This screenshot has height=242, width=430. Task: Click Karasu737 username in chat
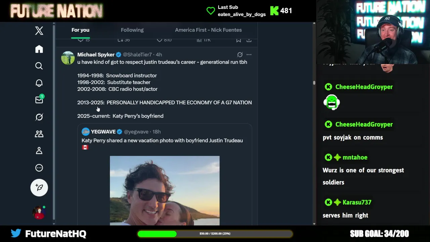point(357,202)
